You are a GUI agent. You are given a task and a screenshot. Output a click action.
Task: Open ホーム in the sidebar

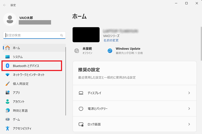34,48
